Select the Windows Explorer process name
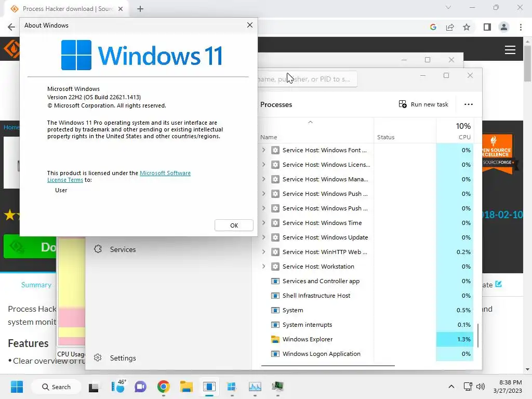Image resolution: width=532 pixels, height=399 pixels. [308, 339]
